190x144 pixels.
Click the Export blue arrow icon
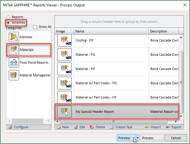(x=168, y=127)
